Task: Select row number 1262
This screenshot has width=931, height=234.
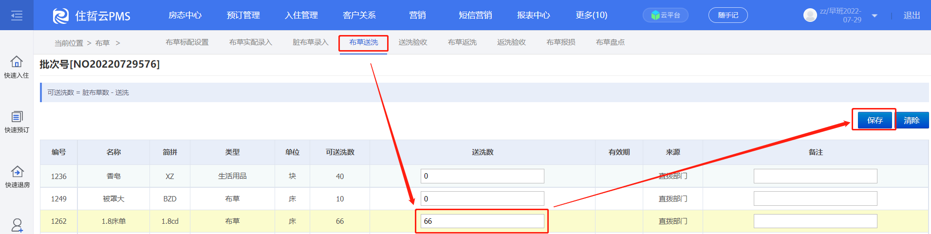Action: [x=59, y=221]
